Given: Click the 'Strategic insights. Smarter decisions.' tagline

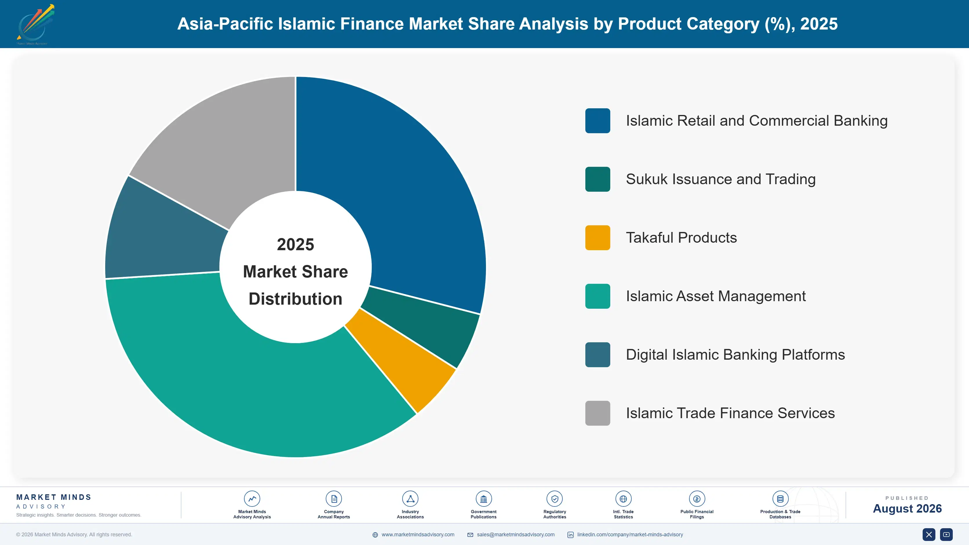Looking at the screenshot, I should click(x=79, y=515).
